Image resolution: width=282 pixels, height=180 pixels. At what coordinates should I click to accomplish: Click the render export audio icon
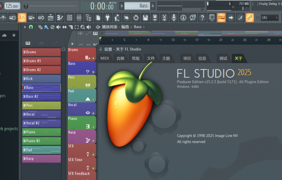pyautogui.click(x=155, y=18)
